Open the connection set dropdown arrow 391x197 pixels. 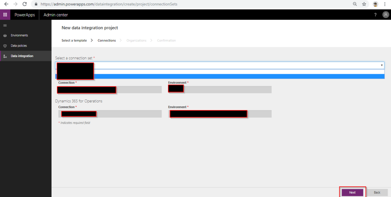point(381,65)
